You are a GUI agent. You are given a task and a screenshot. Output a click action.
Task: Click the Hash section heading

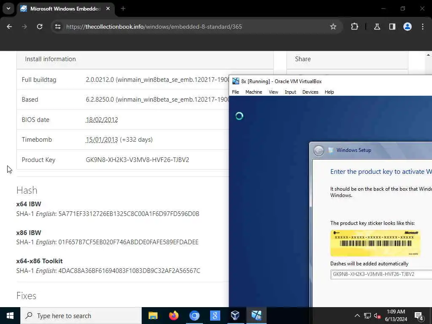pyautogui.click(x=27, y=190)
